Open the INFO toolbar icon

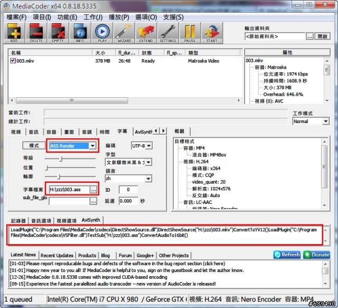80,33
